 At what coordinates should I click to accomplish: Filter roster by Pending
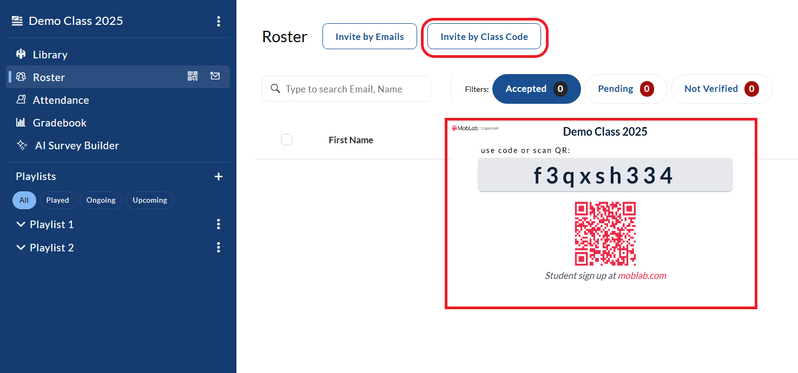[626, 89]
